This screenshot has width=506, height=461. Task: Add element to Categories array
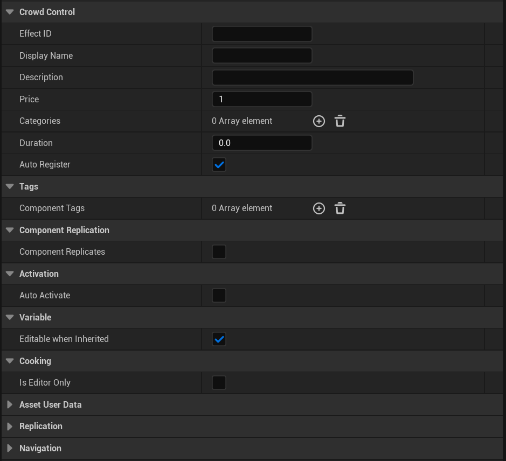[319, 121]
